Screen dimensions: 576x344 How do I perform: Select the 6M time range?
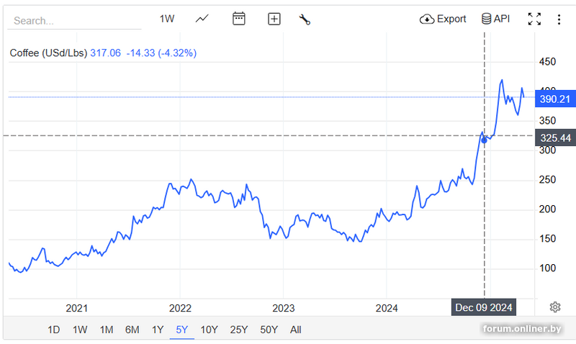(x=132, y=330)
